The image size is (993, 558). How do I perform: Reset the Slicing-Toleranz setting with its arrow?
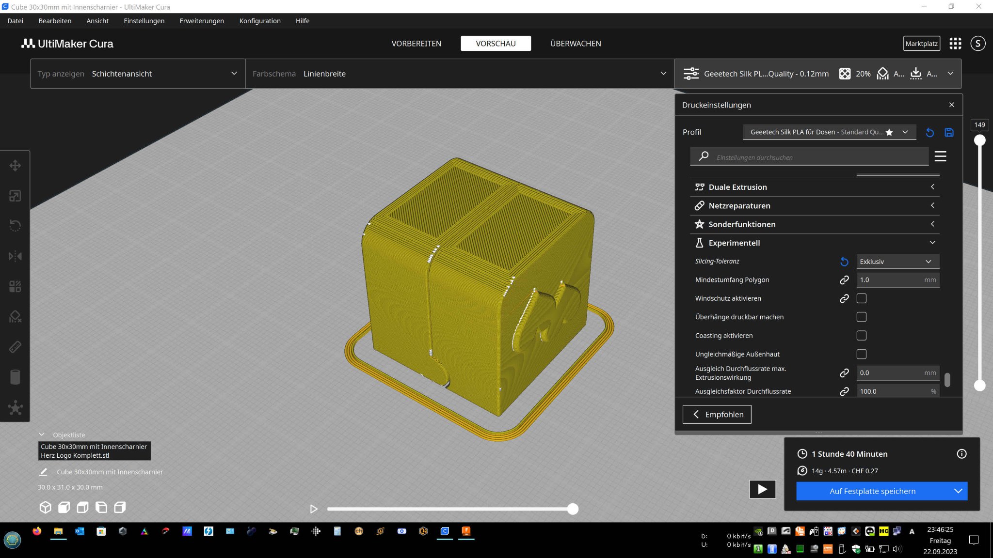(844, 262)
